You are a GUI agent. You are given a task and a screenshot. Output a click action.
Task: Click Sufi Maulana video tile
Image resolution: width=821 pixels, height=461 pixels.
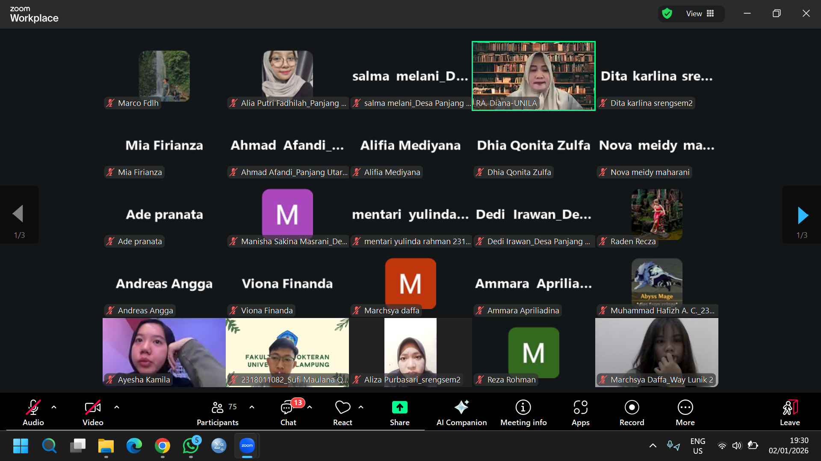click(287, 353)
